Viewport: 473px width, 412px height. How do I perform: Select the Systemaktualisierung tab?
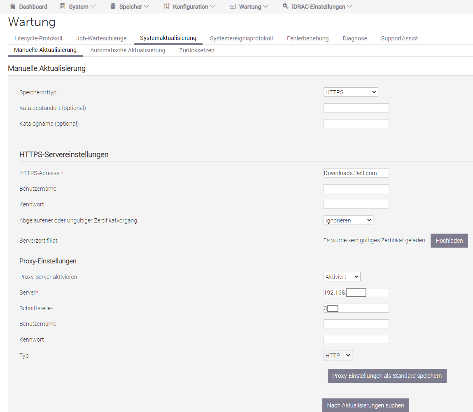168,38
